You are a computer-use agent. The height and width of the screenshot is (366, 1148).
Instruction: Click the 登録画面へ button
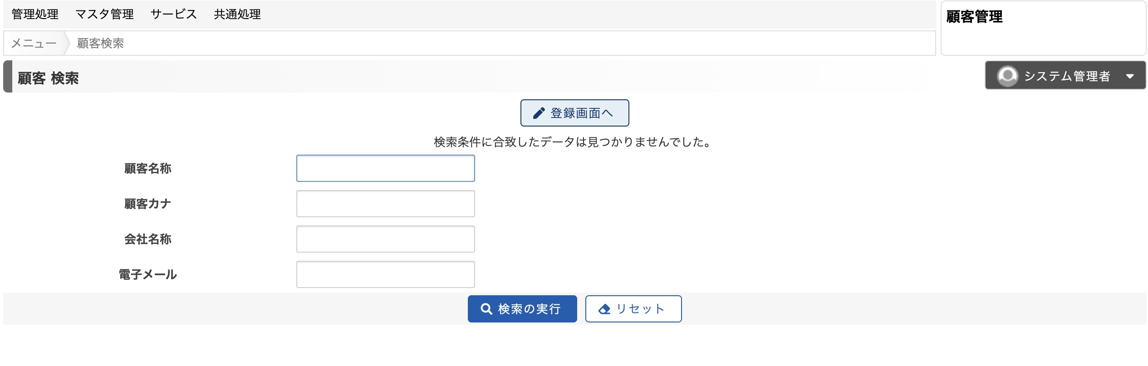(574, 113)
